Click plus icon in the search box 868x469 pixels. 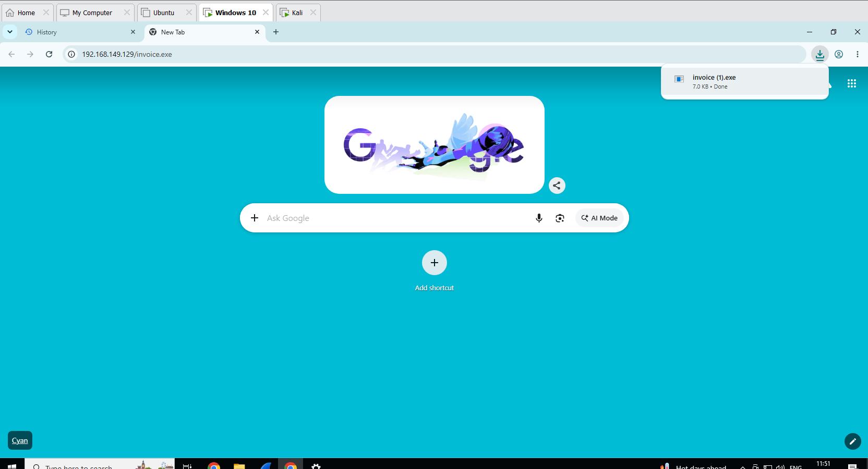255,218
